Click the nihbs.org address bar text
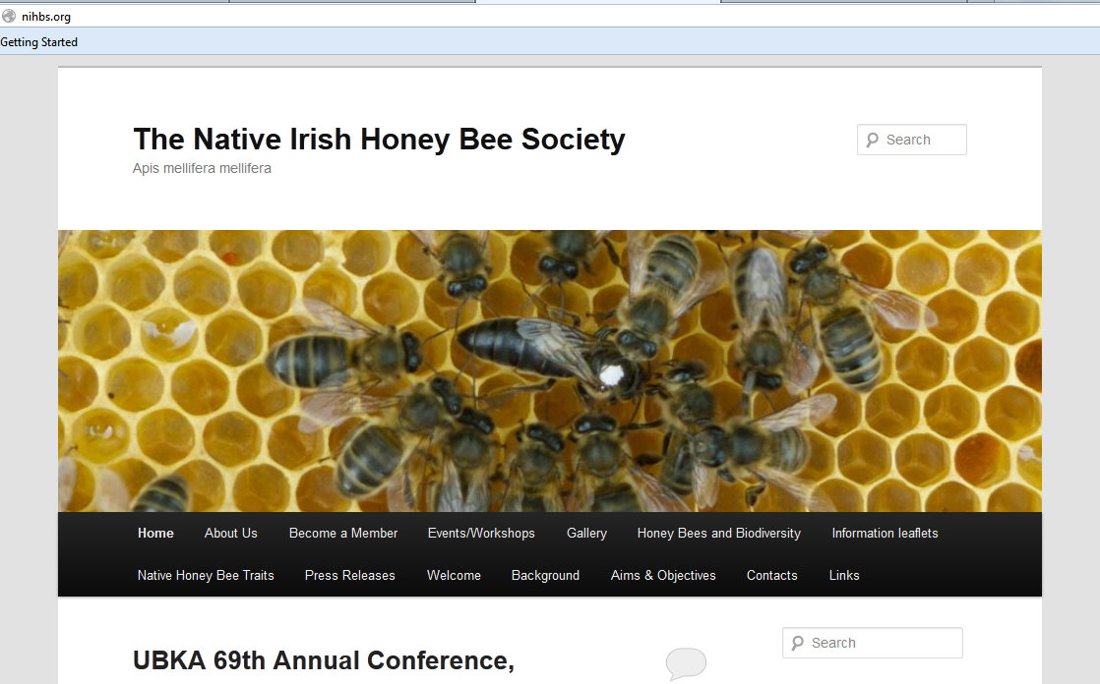Viewport: 1100px width, 684px height. click(x=46, y=16)
